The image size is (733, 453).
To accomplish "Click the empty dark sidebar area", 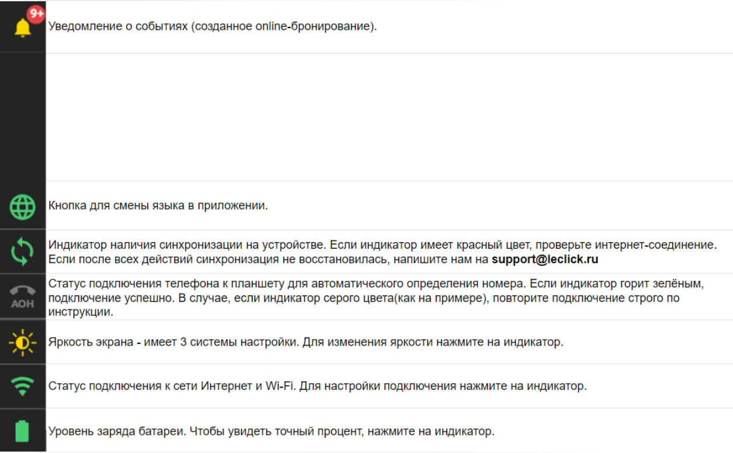I will 22,117.
